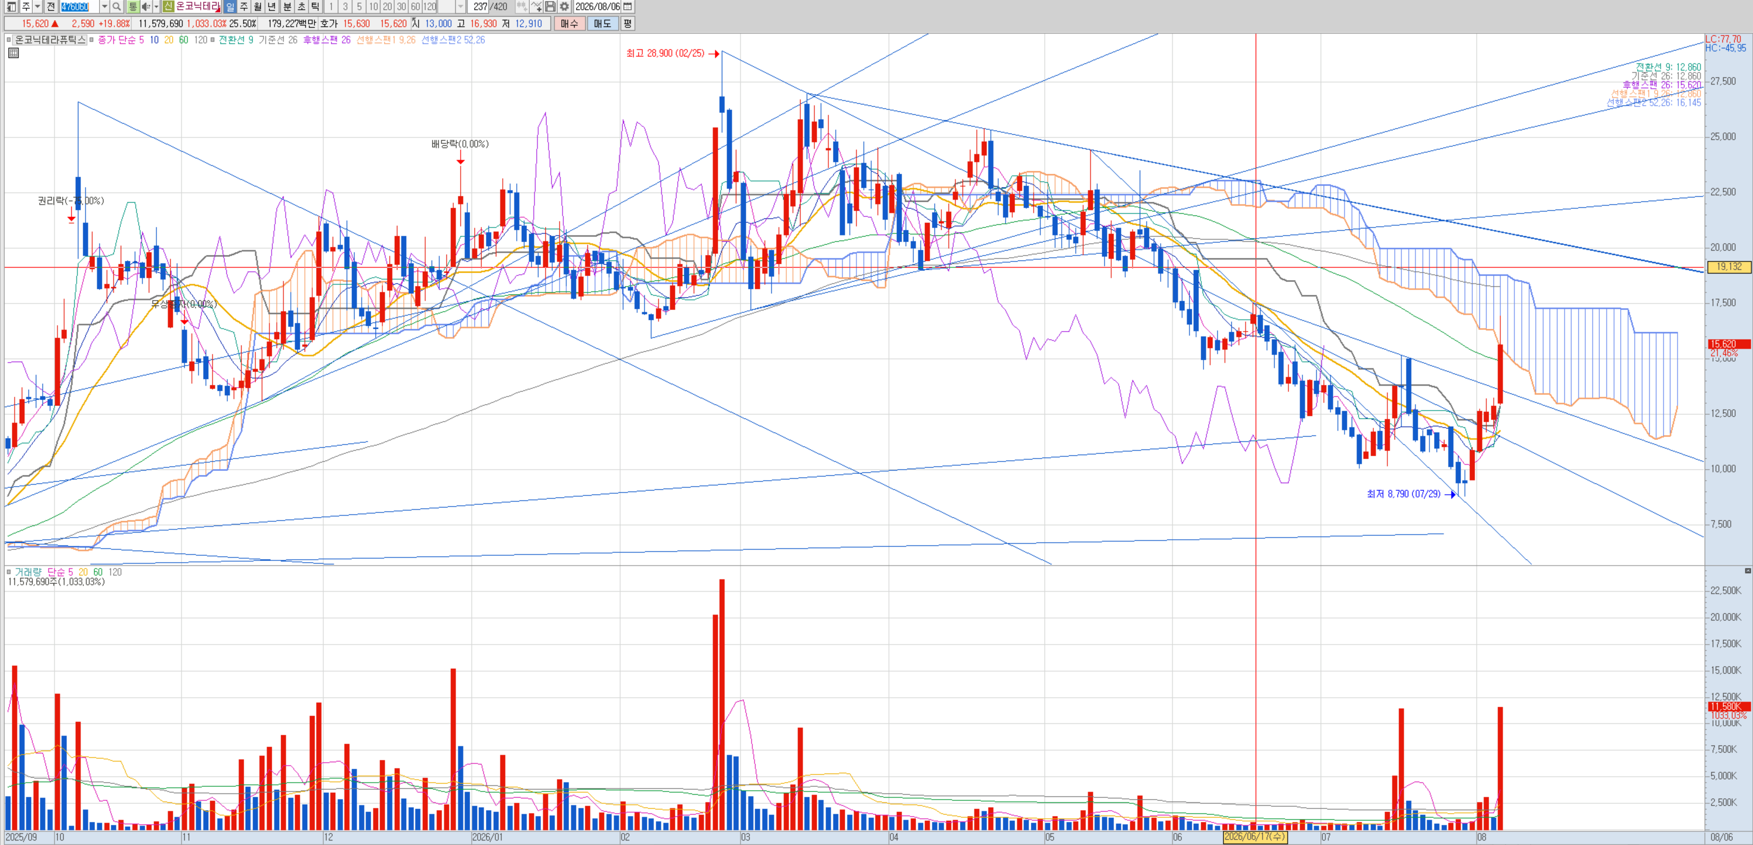Click the pink 5 moving average label
Viewport: 1753px width, 845px height.
(x=142, y=40)
